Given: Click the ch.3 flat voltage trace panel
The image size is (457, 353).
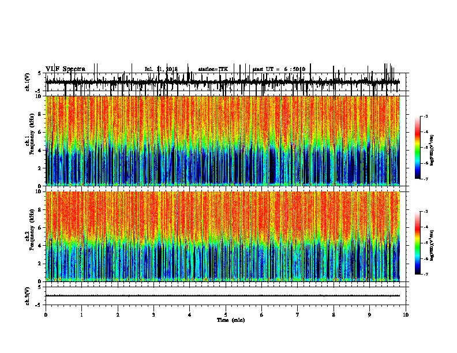Looking at the screenshot, I should [227, 296].
